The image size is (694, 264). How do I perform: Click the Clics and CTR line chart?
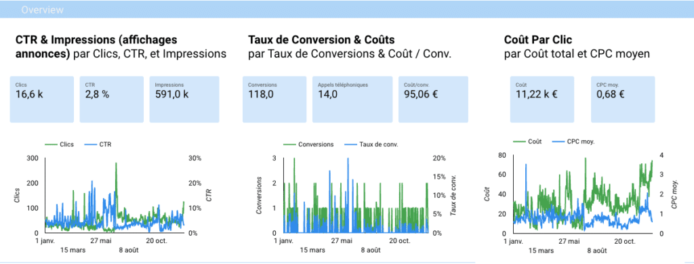[115, 196]
